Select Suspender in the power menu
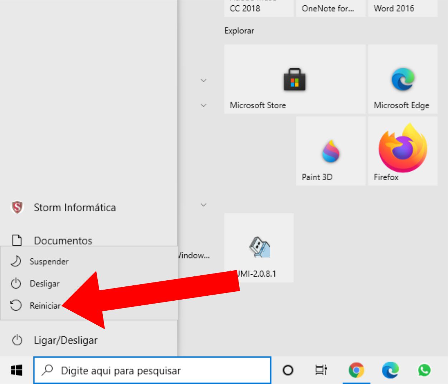The width and height of the screenshot is (448, 384). tap(89, 261)
